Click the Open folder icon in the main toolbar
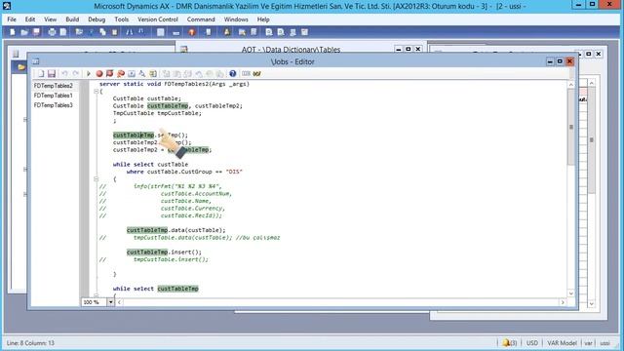The height and width of the screenshot is (351, 624). coord(24,32)
